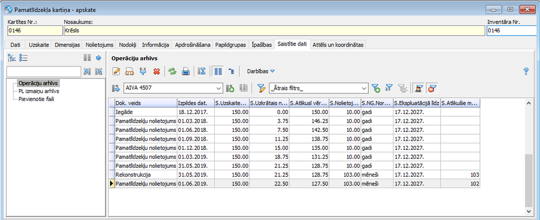This screenshot has width=540, height=220.
Task: Click the blue right arrow in left panel
Action: tap(99, 58)
